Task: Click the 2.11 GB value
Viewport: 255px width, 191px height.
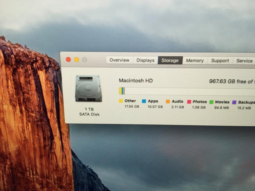Action: 178,107
